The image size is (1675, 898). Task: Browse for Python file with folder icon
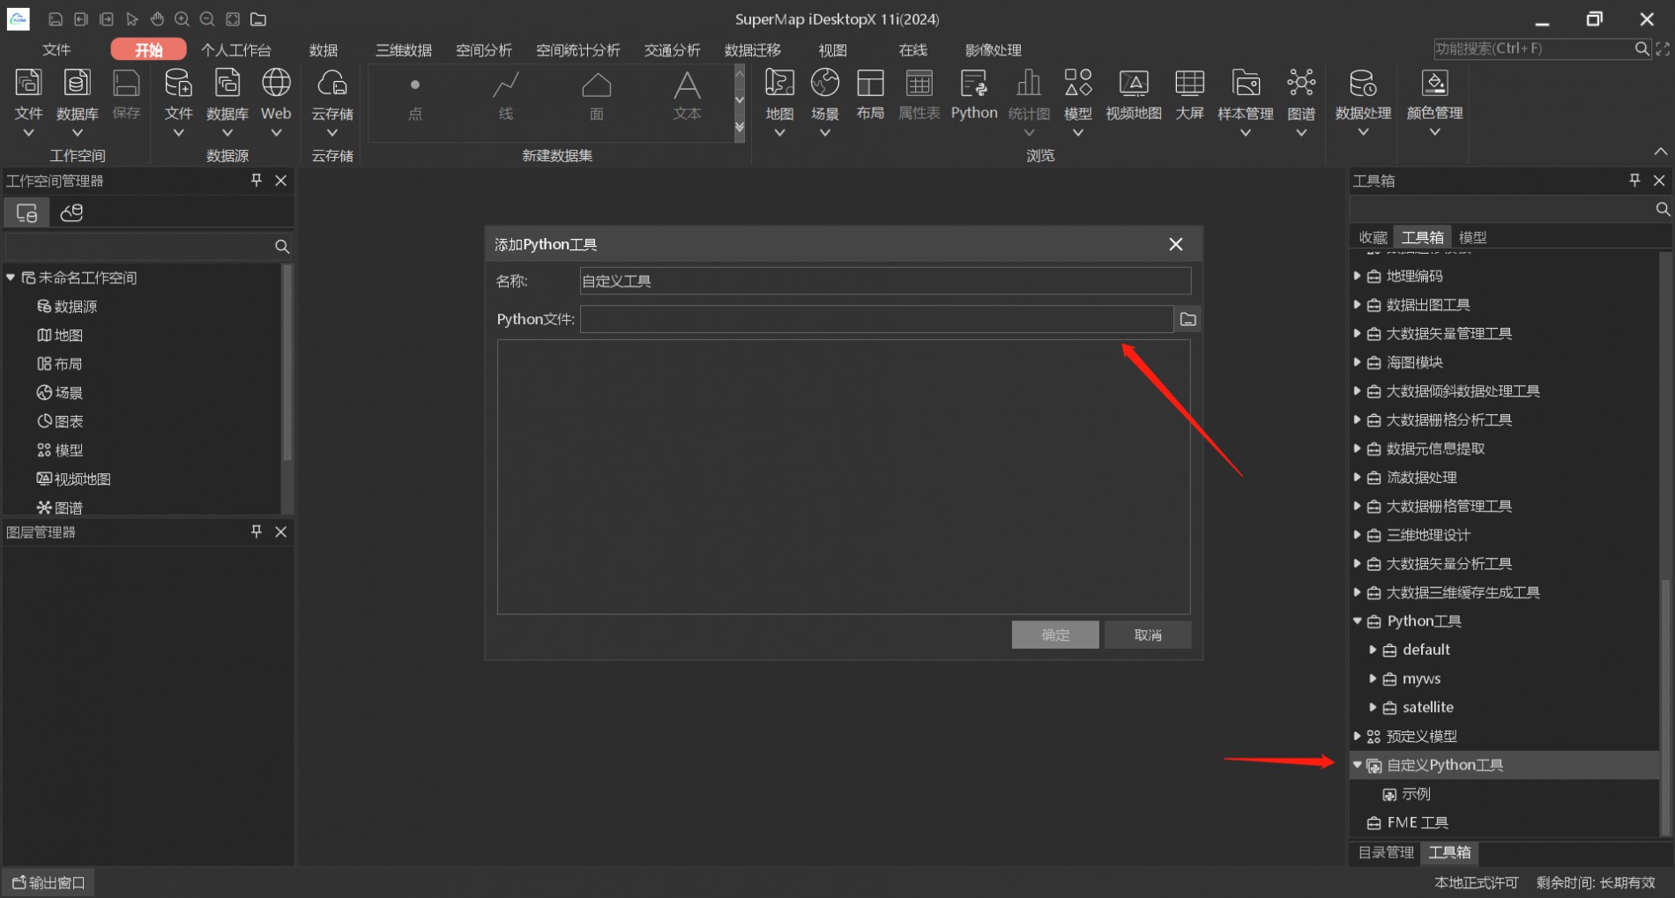[x=1187, y=319]
